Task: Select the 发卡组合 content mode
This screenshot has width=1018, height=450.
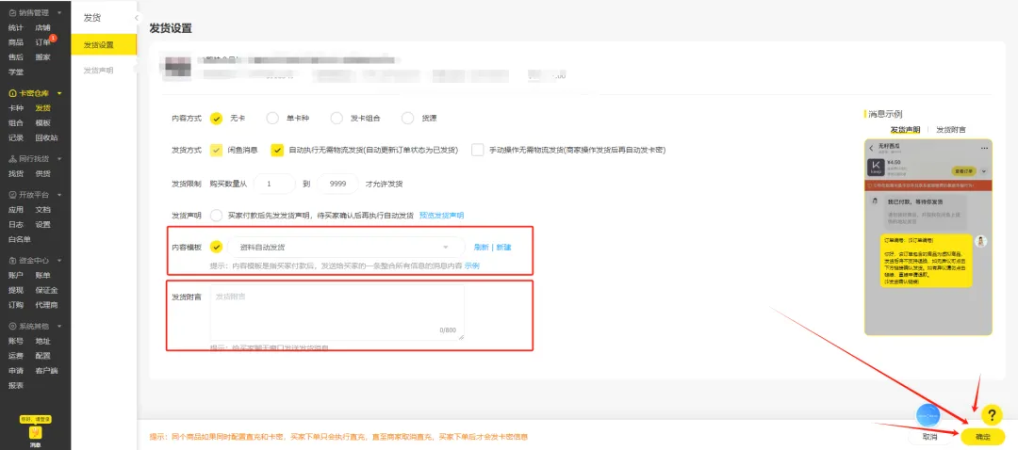Action: tap(337, 118)
